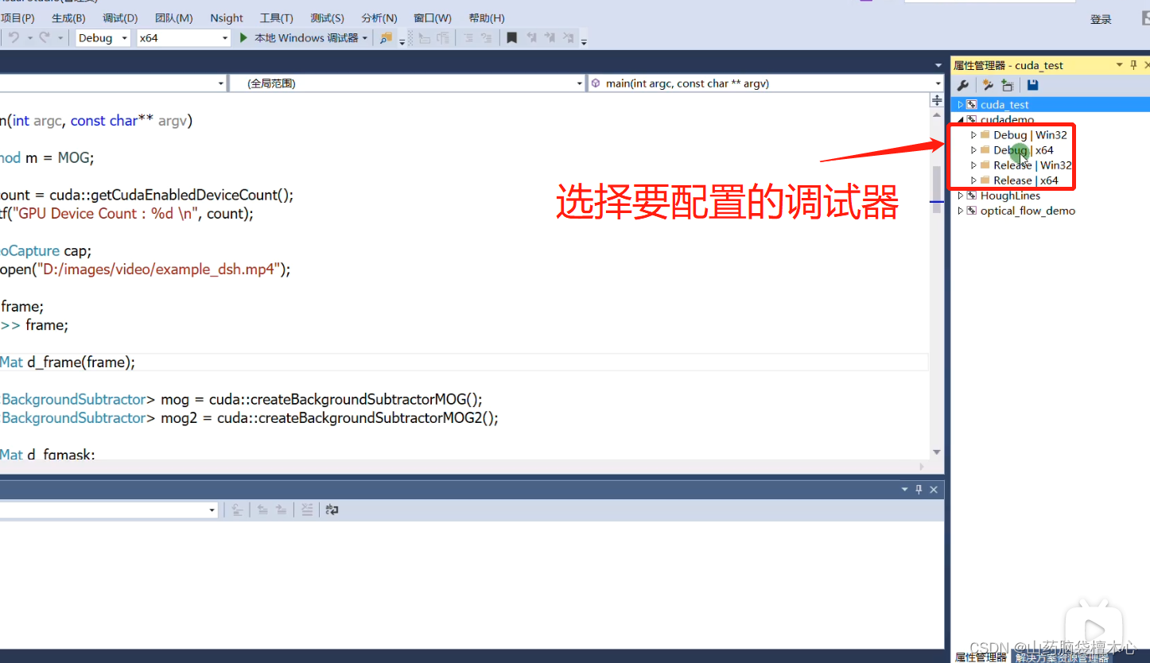1150x663 pixels.
Task: Click the code line Mat d_frame(frame);
Action: tap(68, 362)
